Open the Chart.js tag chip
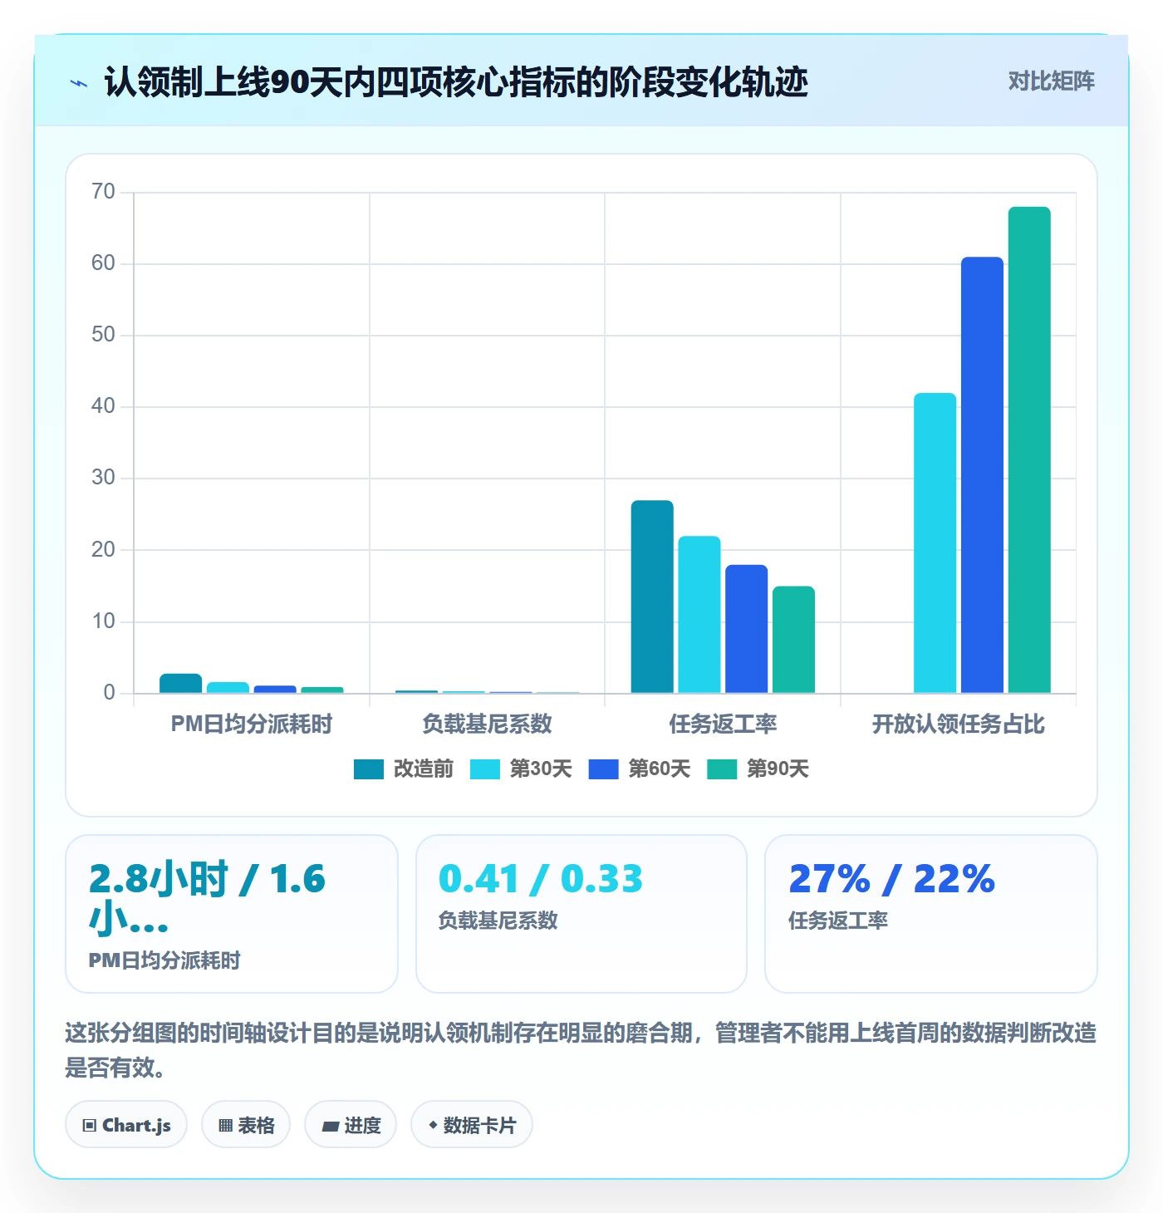 click(x=126, y=1125)
